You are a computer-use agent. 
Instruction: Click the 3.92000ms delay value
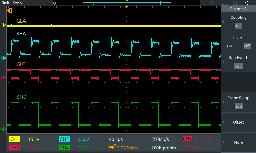[128, 148]
